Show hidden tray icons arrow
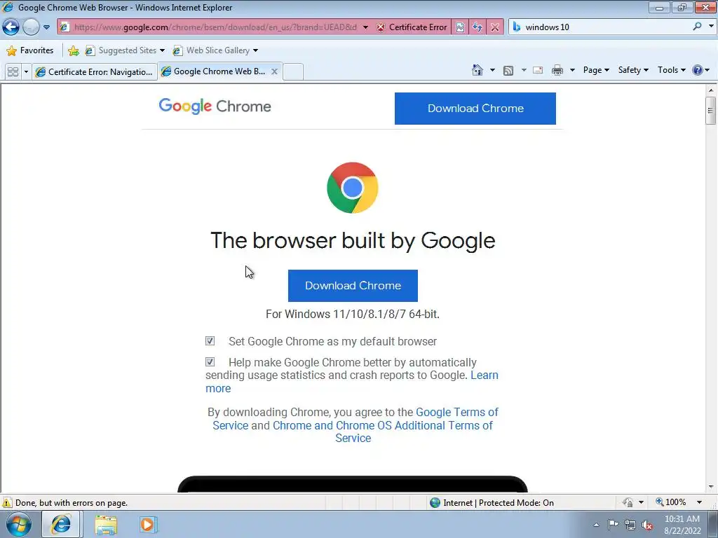This screenshot has width=718, height=538. [x=596, y=525]
